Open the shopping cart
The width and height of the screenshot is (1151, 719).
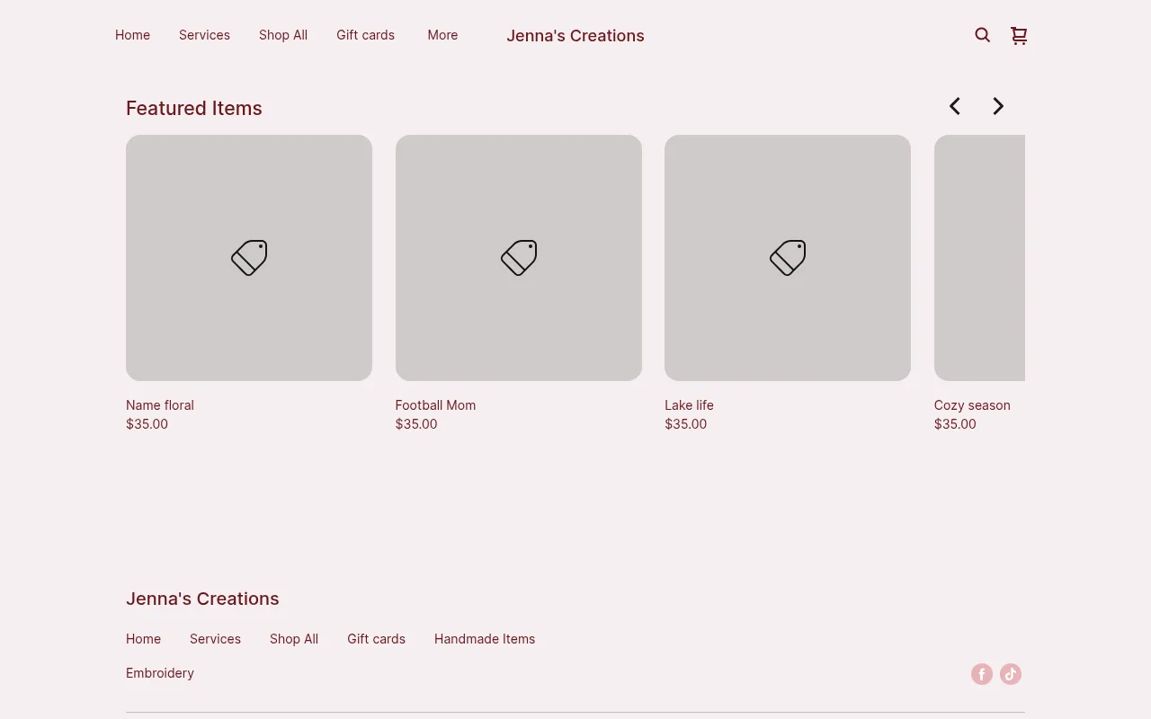tap(1019, 35)
